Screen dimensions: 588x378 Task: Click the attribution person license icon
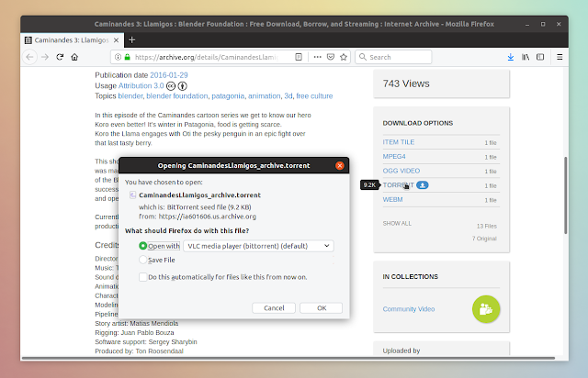point(182,86)
